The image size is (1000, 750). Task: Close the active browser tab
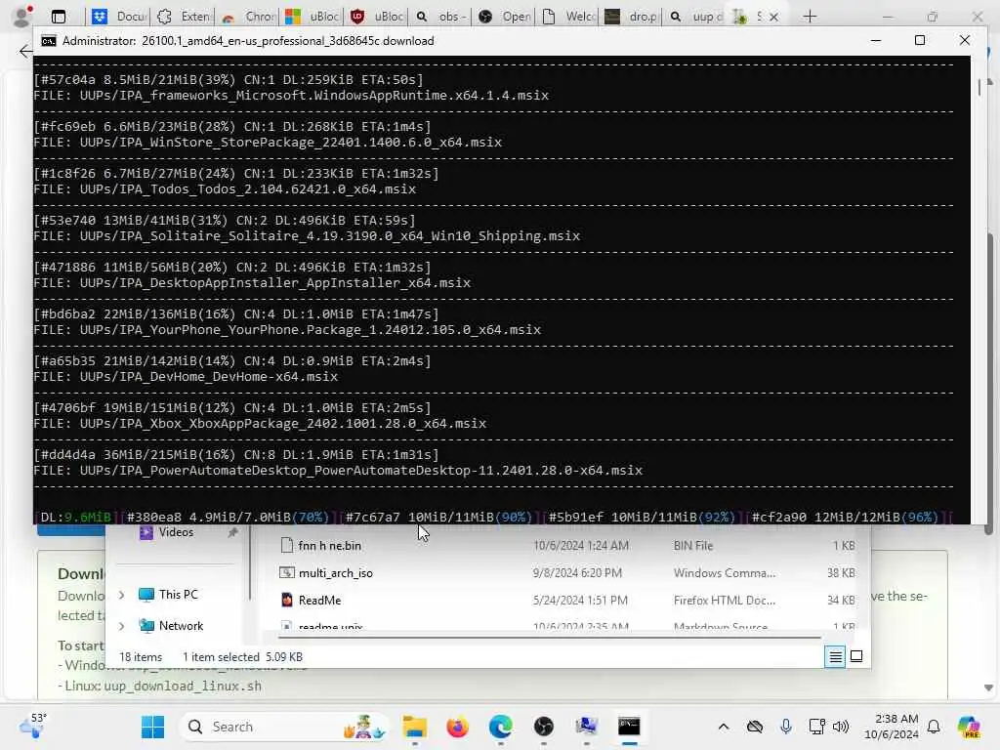tap(773, 18)
